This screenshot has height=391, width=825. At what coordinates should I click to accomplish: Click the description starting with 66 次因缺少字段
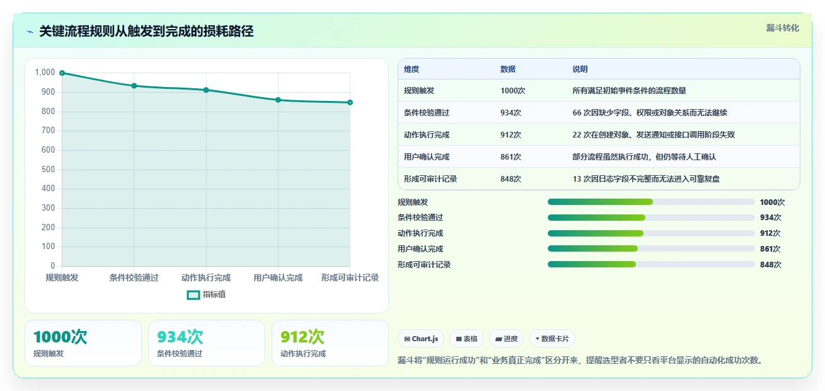click(x=650, y=113)
